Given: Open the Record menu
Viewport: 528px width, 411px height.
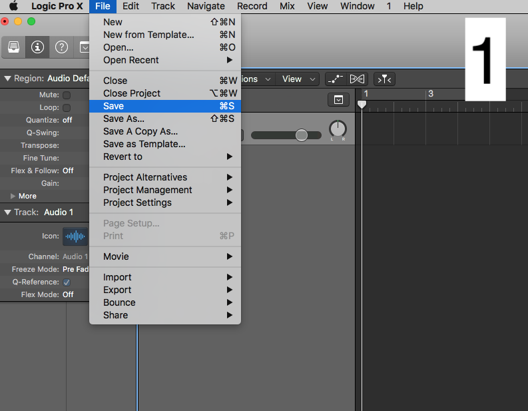Looking at the screenshot, I should 252,6.
